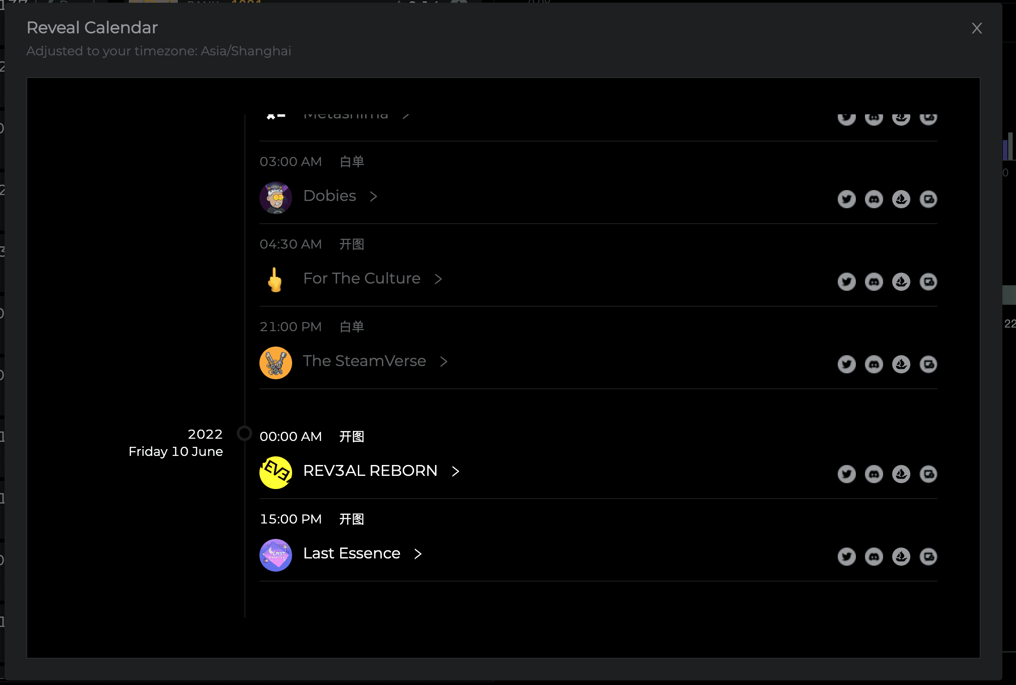Click the OpenSea icon for Last Essence
The height and width of the screenshot is (685, 1016).
tap(901, 557)
